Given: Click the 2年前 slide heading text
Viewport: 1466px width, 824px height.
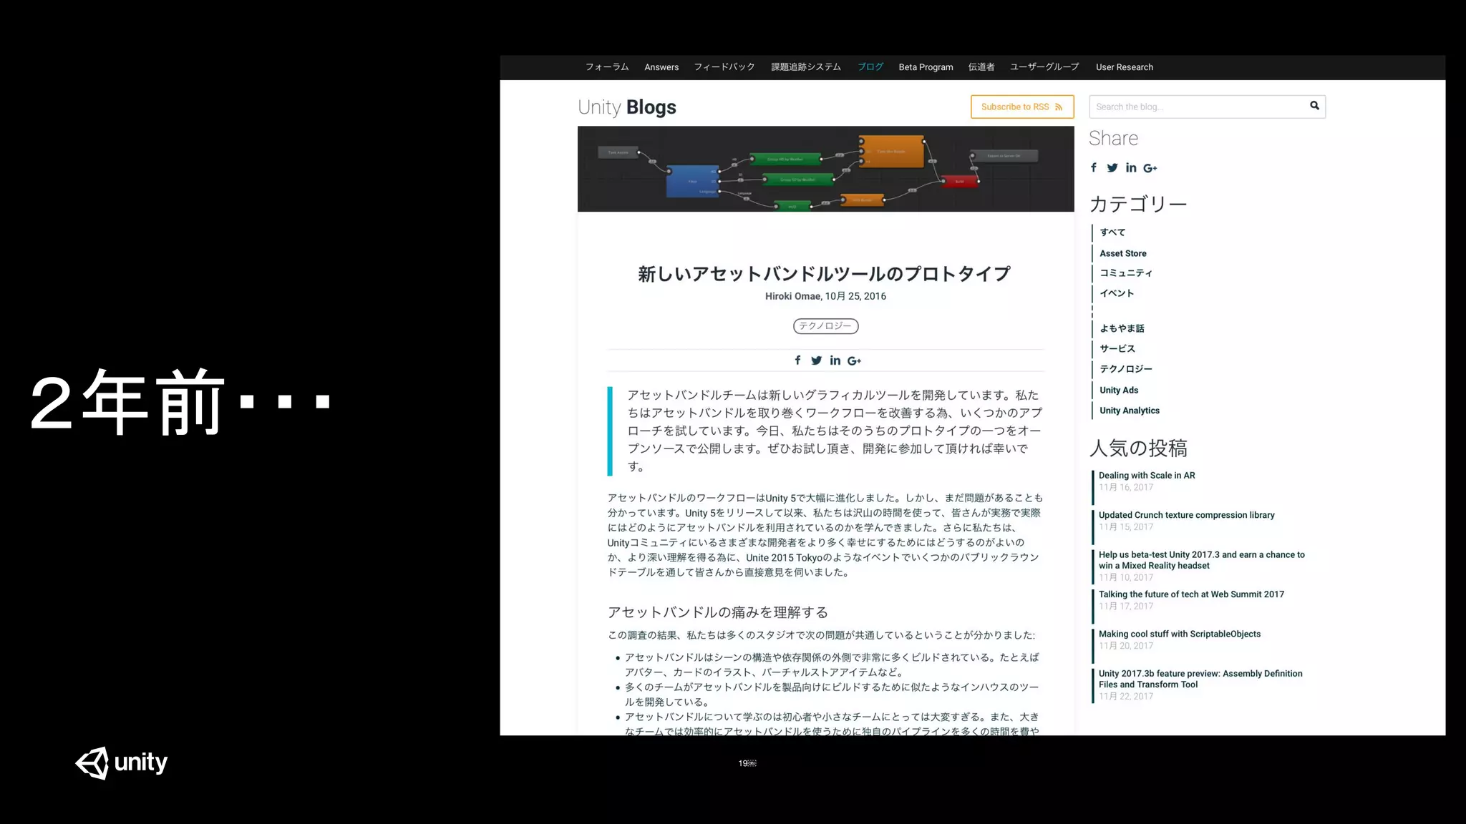Looking at the screenshot, I should (x=180, y=403).
